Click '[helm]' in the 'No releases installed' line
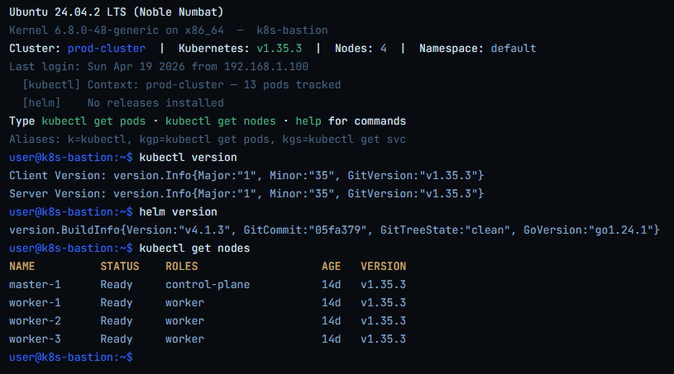This screenshot has height=374, width=674. [x=41, y=103]
